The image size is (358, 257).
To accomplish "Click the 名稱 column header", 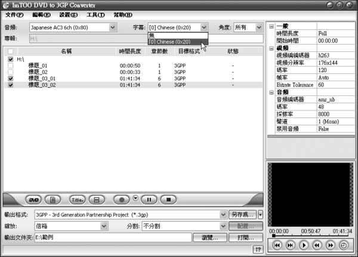I will (x=66, y=51).
